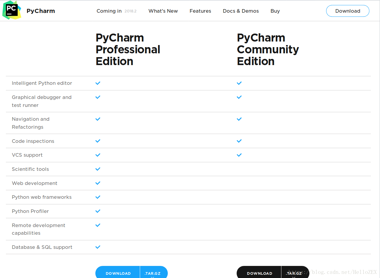Click Professional checkmark for Python Profiler
The width and height of the screenshot is (380, 278).
98,211
